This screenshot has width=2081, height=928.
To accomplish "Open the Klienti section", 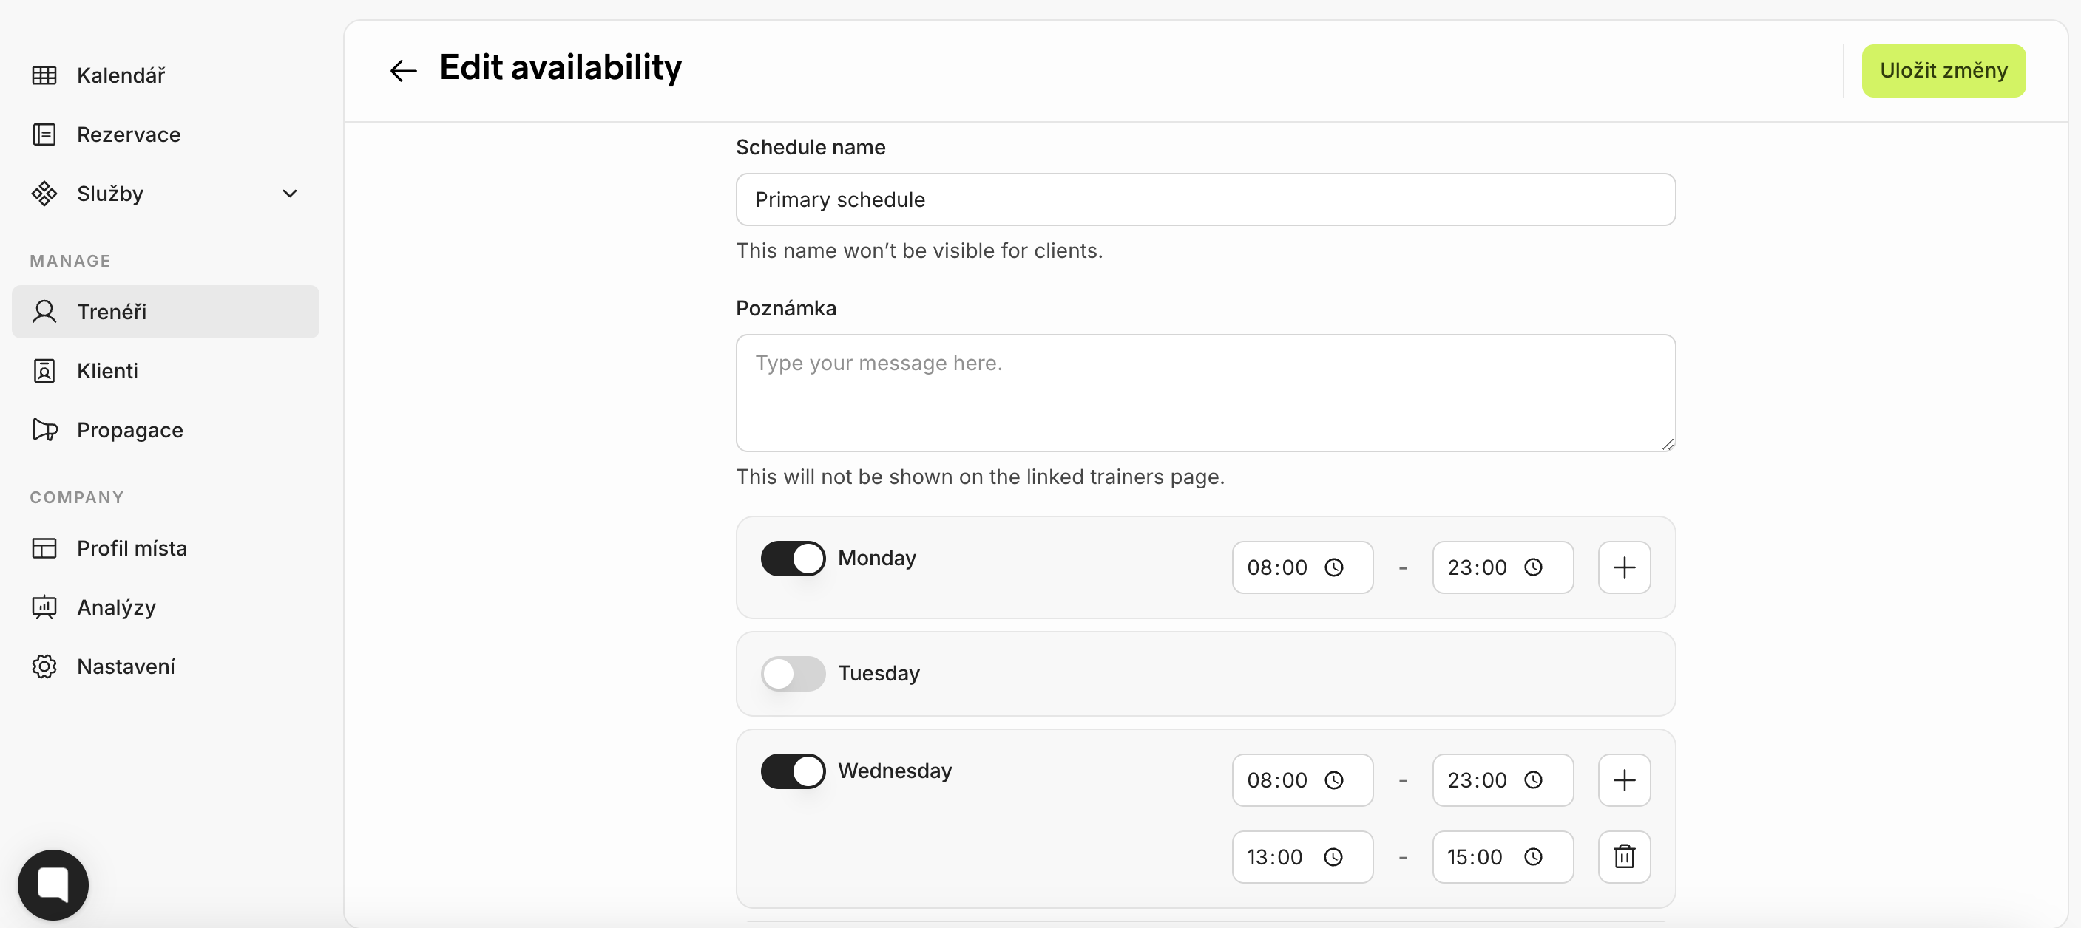I will pos(107,370).
